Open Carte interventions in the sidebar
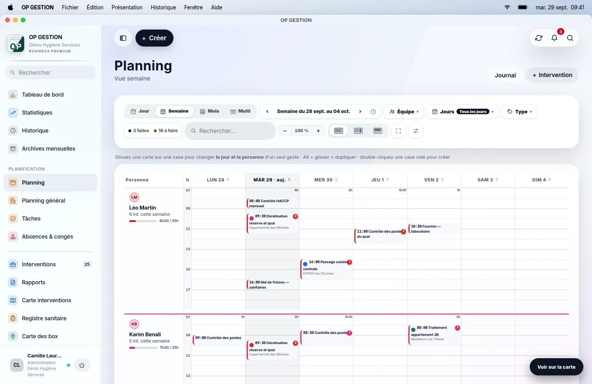Screen dimensions: 592x384 [50, 300]
